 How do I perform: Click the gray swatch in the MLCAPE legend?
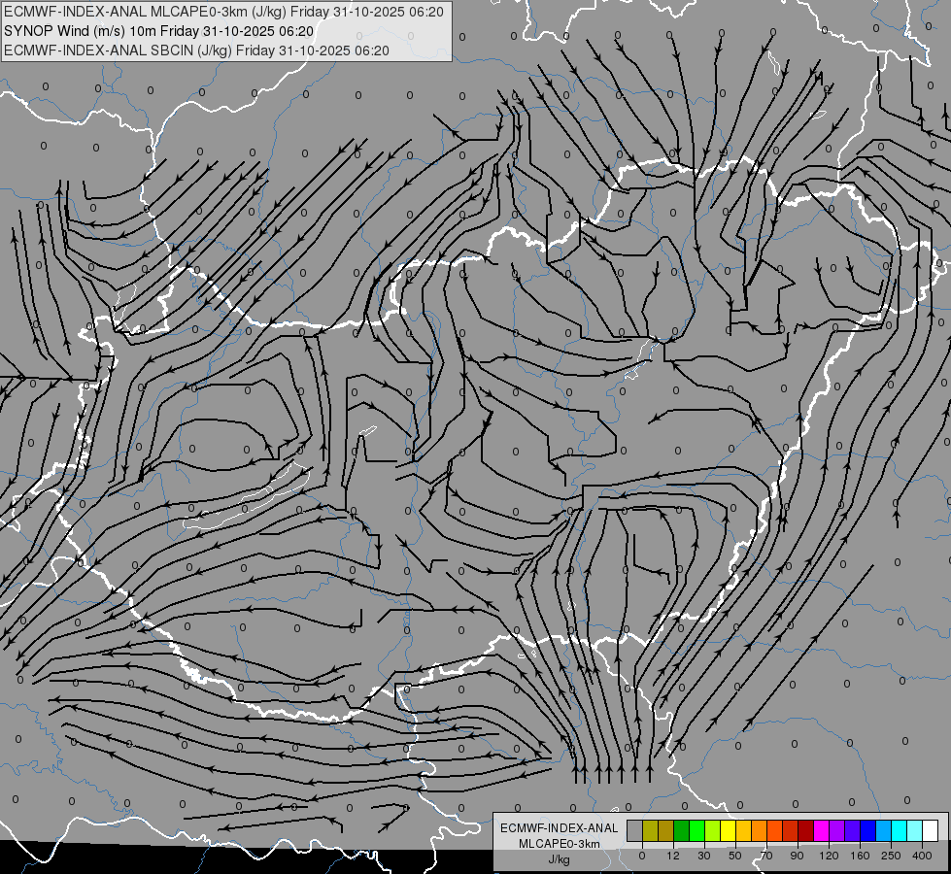click(634, 830)
